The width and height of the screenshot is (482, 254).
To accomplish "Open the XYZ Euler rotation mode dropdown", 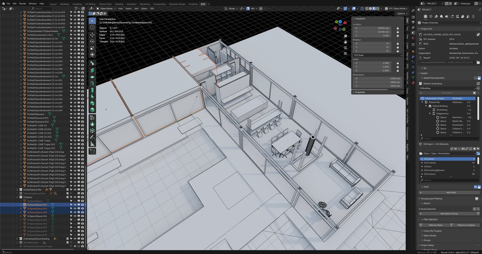I will [x=378, y=55].
